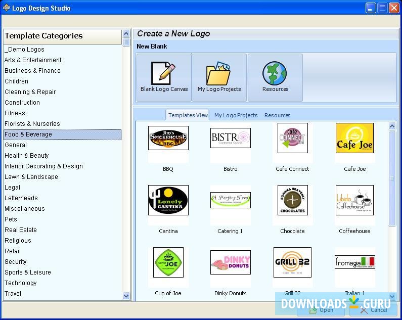
Task: Close the Logo Design Studio window
Action: [394, 8]
